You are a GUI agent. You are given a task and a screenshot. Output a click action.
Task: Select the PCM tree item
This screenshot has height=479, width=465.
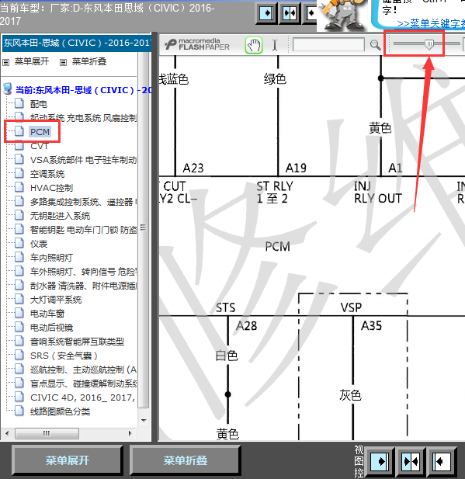[40, 132]
